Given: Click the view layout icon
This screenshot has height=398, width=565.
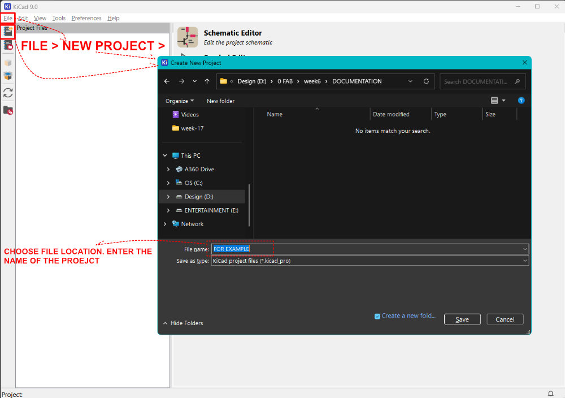Looking at the screenshot, I should point(494,101).
